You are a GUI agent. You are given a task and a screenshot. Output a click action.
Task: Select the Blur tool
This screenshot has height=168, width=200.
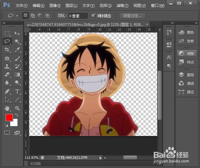7,82
